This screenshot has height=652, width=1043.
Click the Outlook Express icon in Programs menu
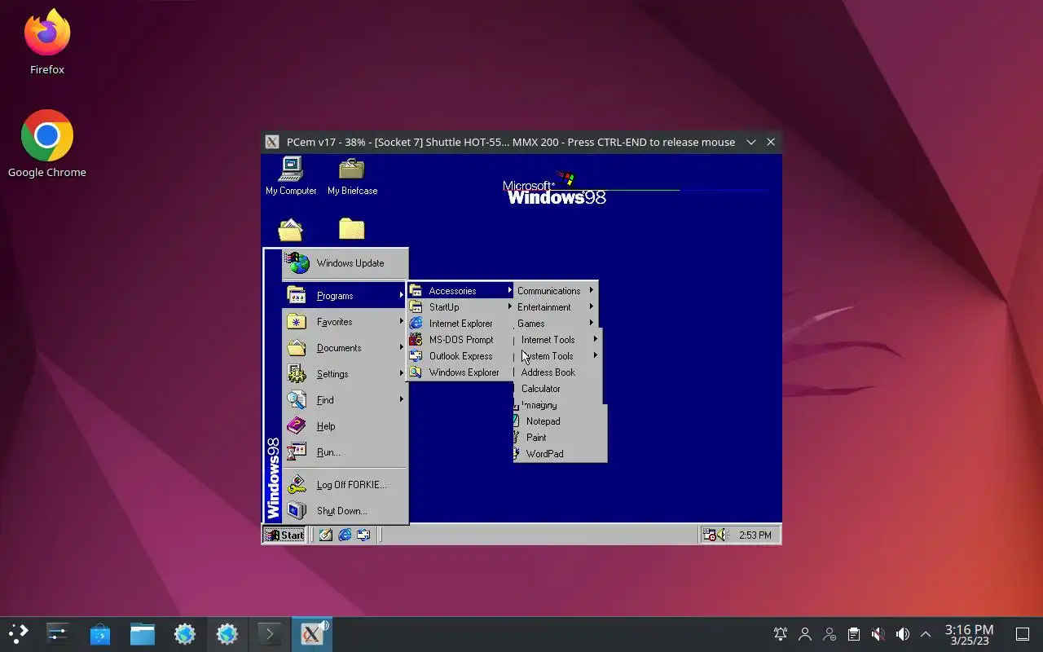click(416, 356)
